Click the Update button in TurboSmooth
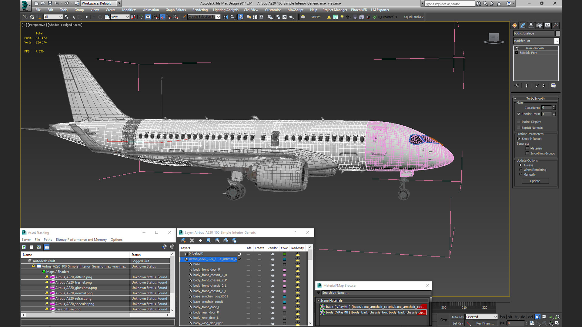 (535, 181)
